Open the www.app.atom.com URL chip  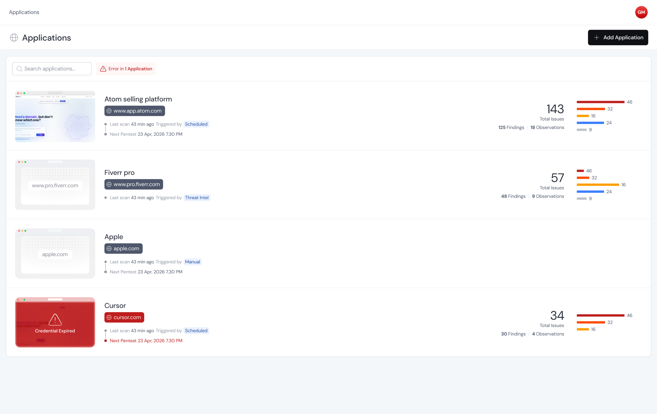[x=135, y=111]
